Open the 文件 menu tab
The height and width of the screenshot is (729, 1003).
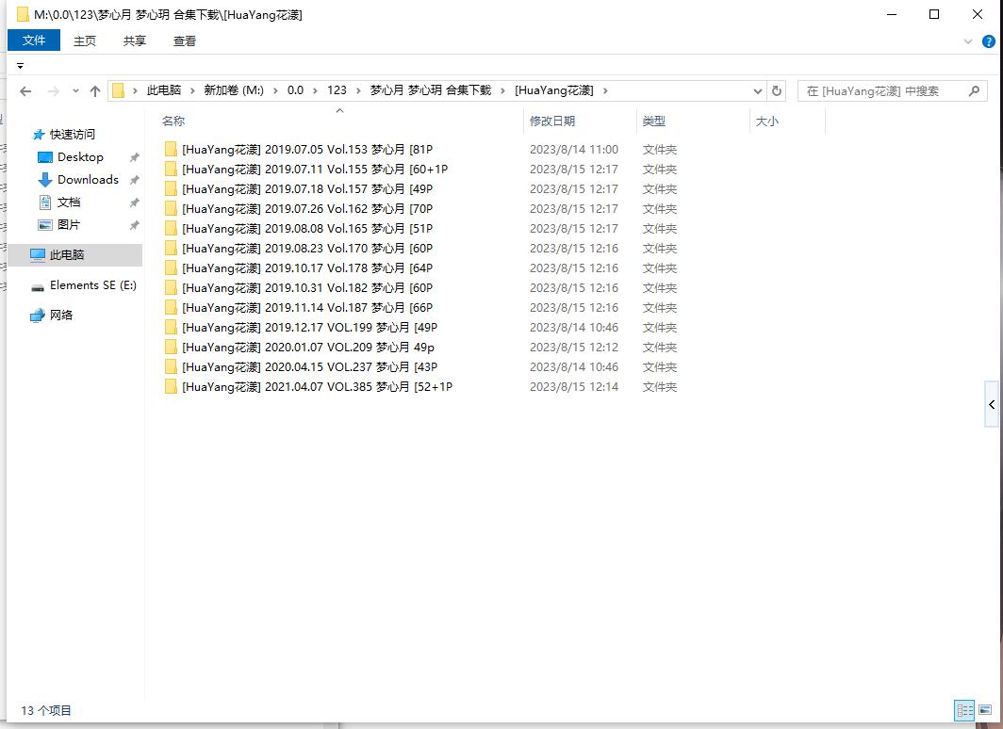pyautogui.click(x=34, y=40)
